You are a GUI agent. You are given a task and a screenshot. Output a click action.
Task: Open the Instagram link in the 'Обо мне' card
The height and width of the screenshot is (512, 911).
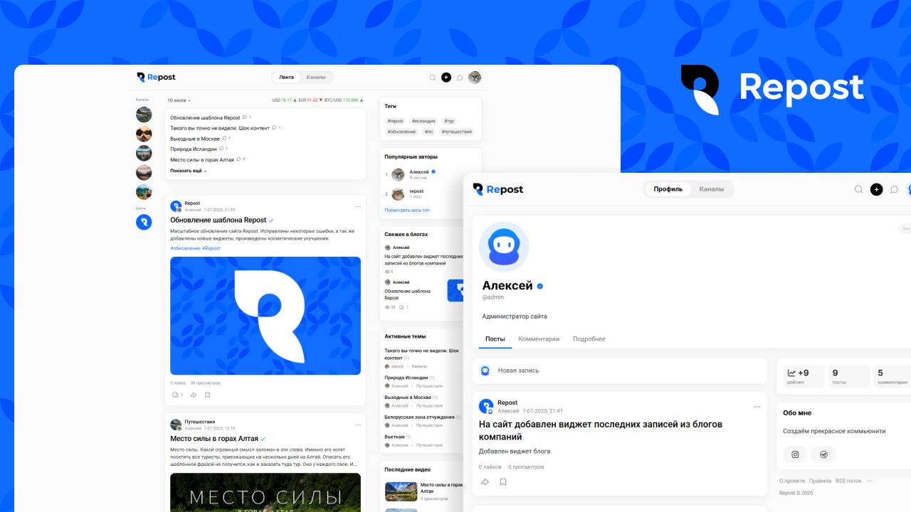[x=796, y=454]
